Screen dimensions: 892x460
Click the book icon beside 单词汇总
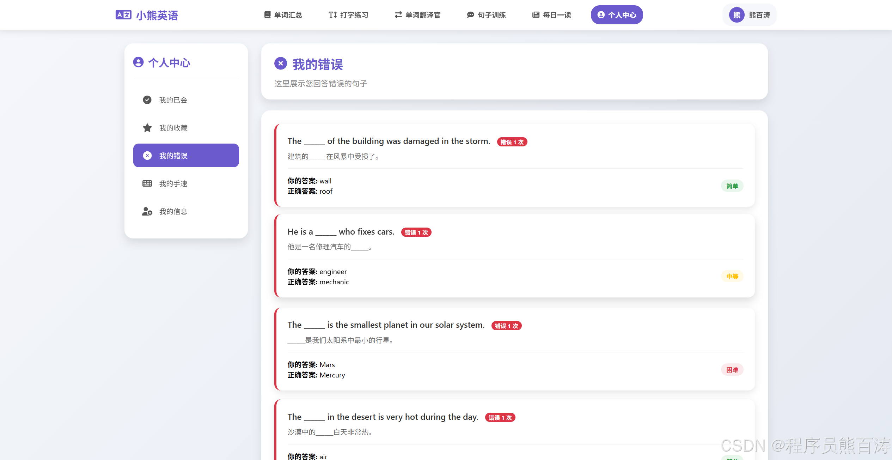click(x=268, y=15)
